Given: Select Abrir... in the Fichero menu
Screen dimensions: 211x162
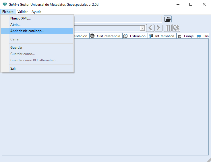Looking at the screenshot, I should point(15,25).
